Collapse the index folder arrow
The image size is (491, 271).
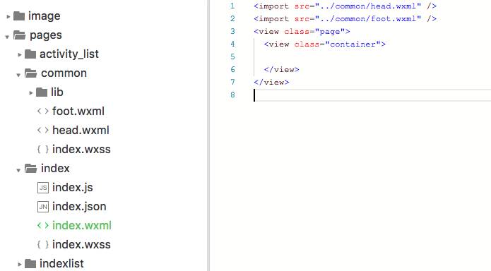[x=18, y=170]
